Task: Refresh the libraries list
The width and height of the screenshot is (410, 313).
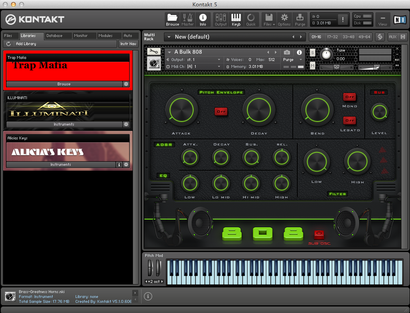Action: point(9,44)
